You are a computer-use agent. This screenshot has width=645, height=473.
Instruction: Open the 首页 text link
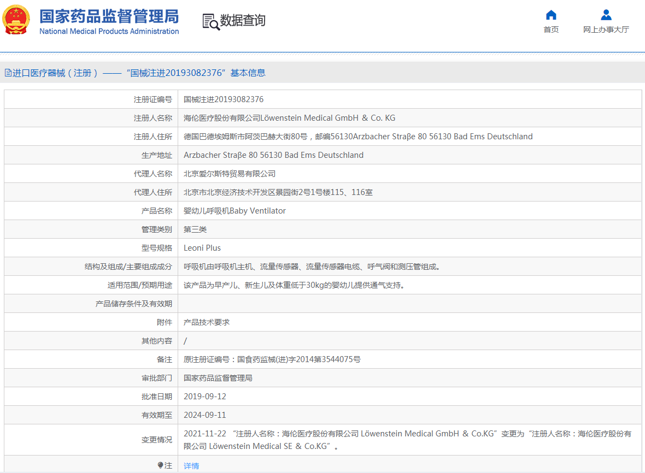(x=551, y=29)
